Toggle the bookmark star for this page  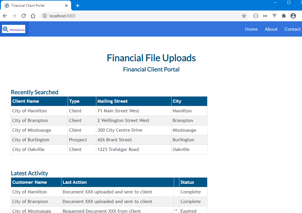[244, 16]
